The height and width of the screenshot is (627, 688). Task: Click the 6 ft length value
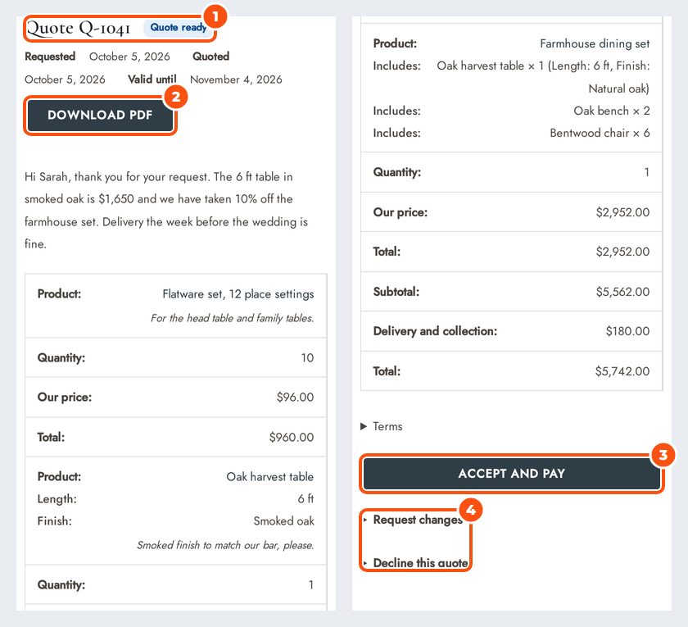[306, 499]
